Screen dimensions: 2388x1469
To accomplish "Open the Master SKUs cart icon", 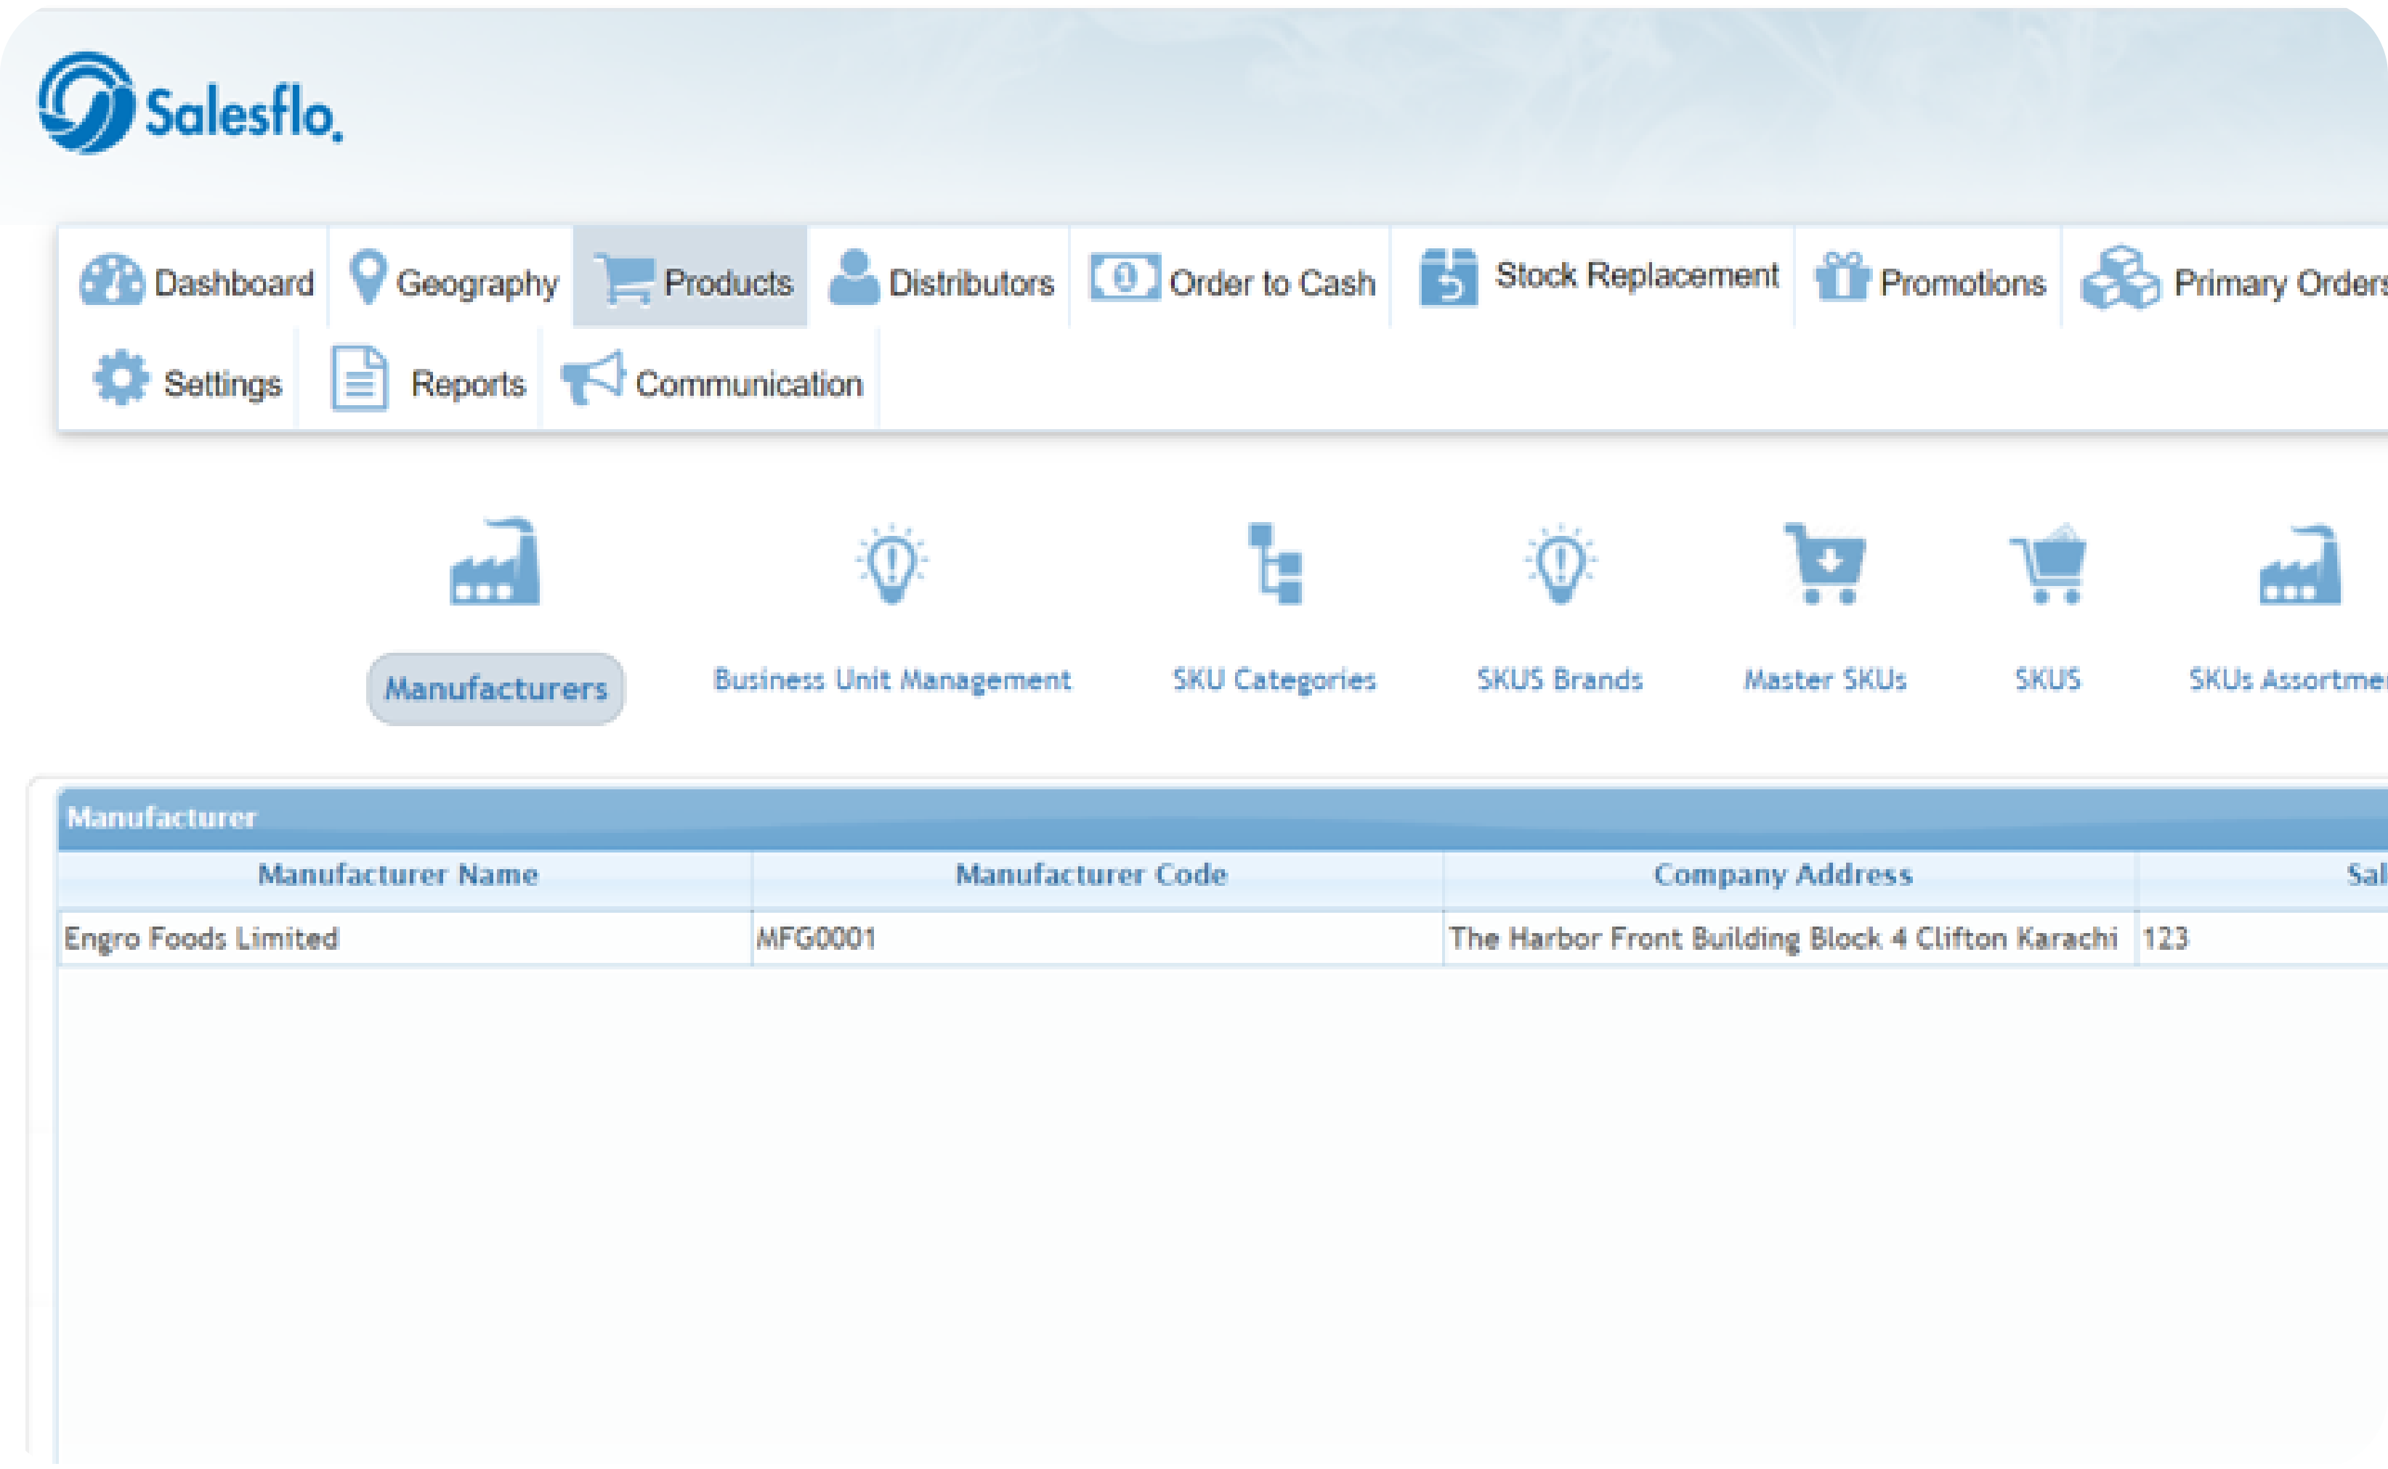I will click(1824, 564).
